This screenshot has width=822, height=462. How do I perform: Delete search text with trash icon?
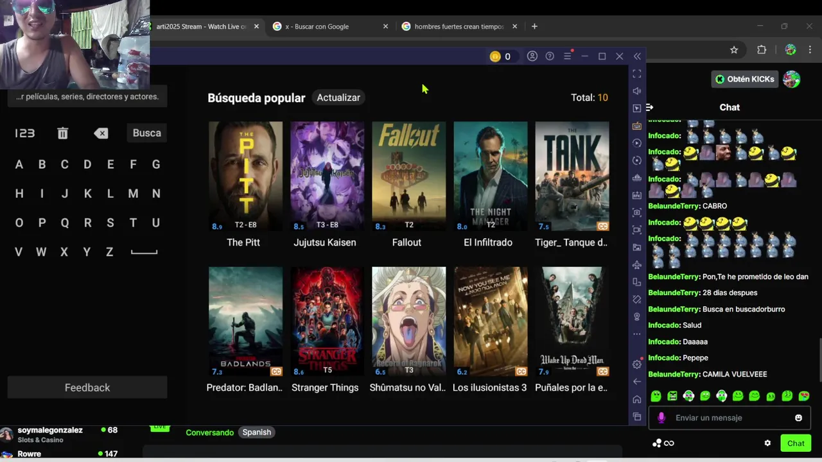62,133
